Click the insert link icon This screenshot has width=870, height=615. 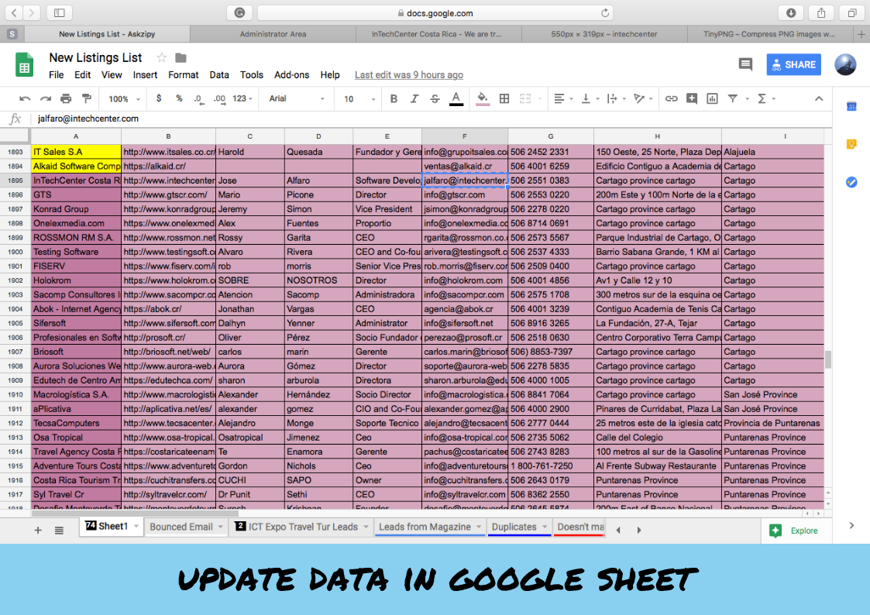pyautogui.click(x=671, y=99)
